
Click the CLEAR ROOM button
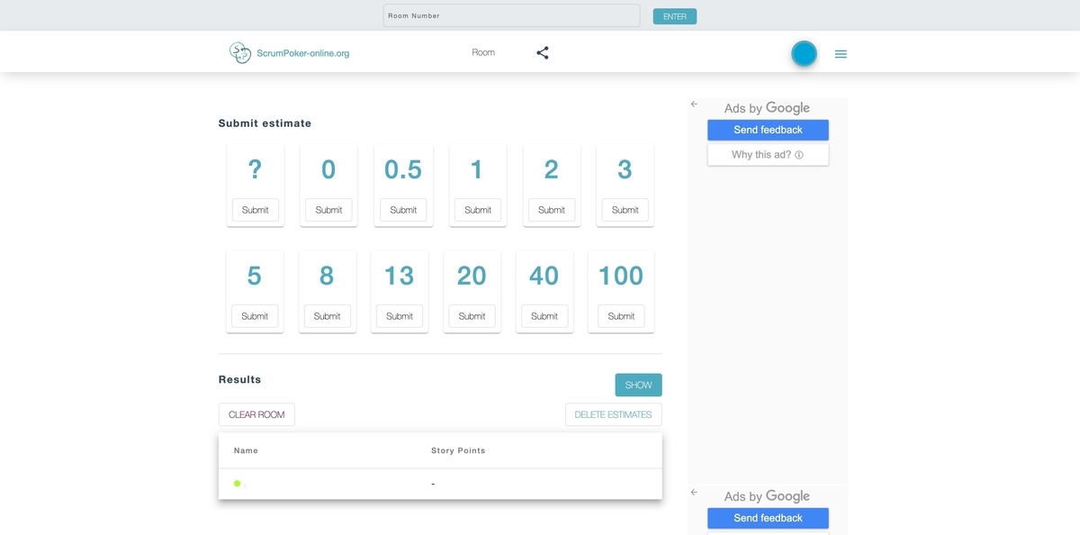point(256,414)
